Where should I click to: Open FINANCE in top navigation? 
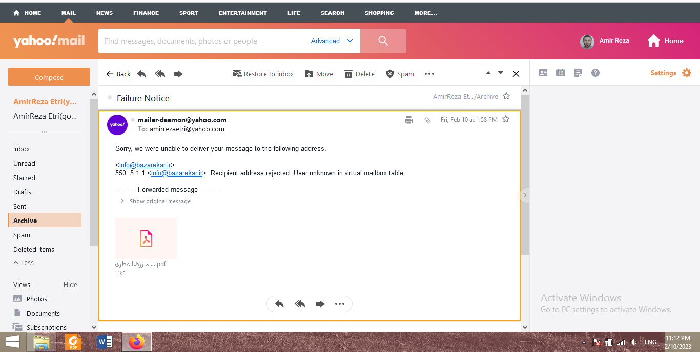pyautogui.click(x=146, y=13)
